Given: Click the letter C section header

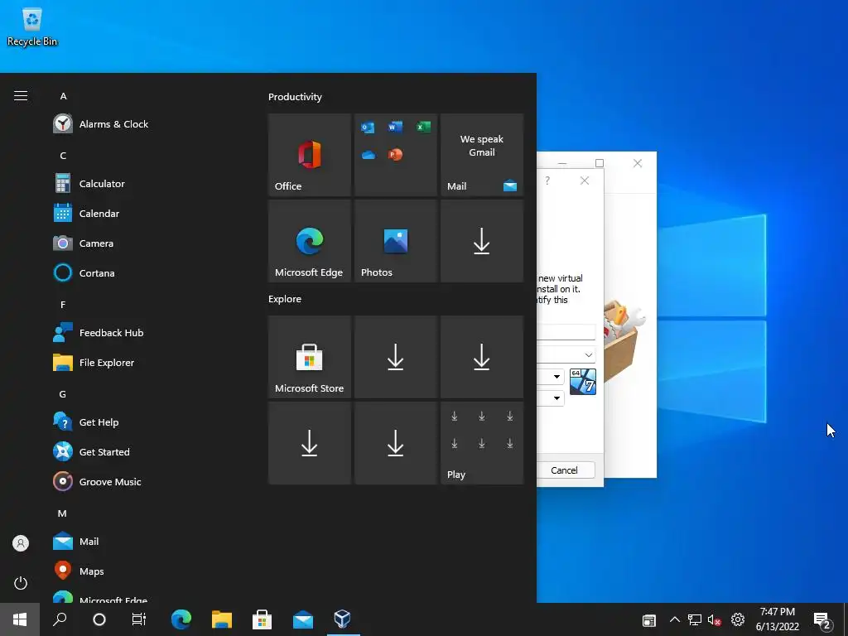Looking at the screenshot, I should click(63, 156).
